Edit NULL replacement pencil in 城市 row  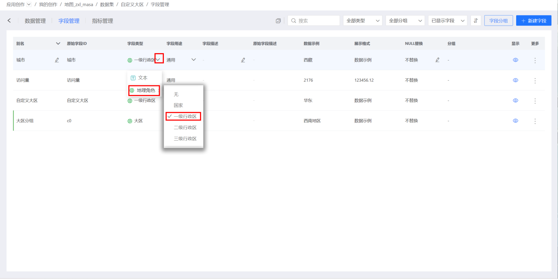(437, 60)
